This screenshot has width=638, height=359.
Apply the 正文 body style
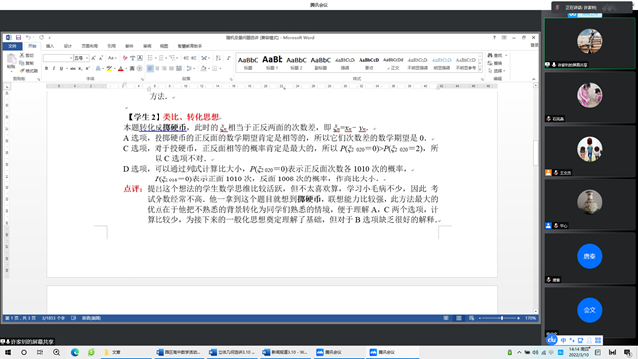(x=393, y=62)
